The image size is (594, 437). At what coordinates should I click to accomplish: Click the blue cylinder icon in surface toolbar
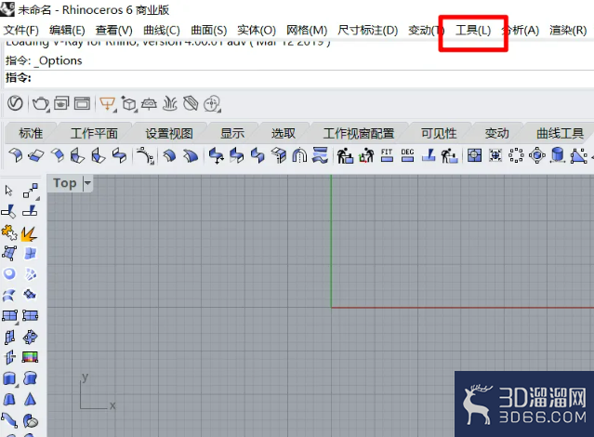[558, 155]
